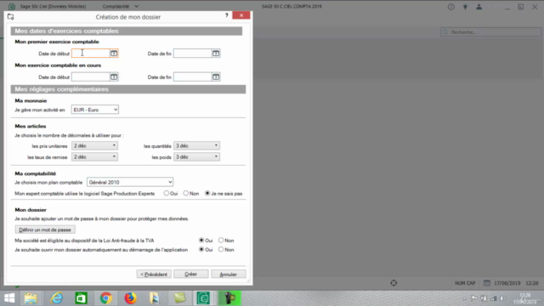Click the Créer button

pos(190,274)
